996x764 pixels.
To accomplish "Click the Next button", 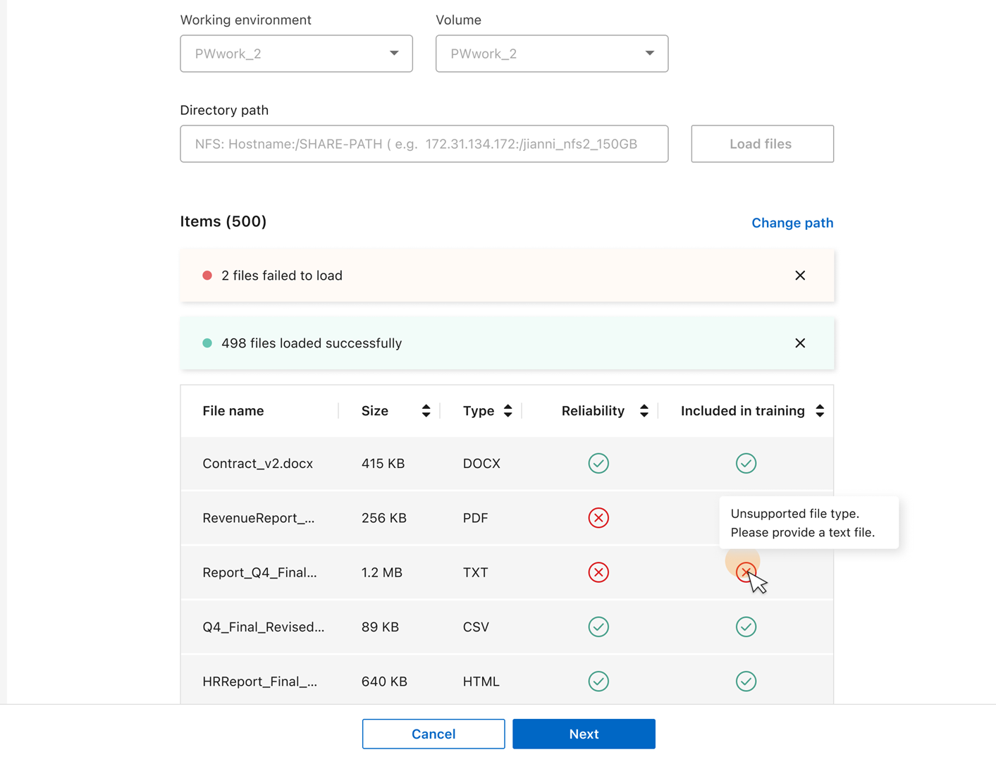I will (x=584, y=734).
